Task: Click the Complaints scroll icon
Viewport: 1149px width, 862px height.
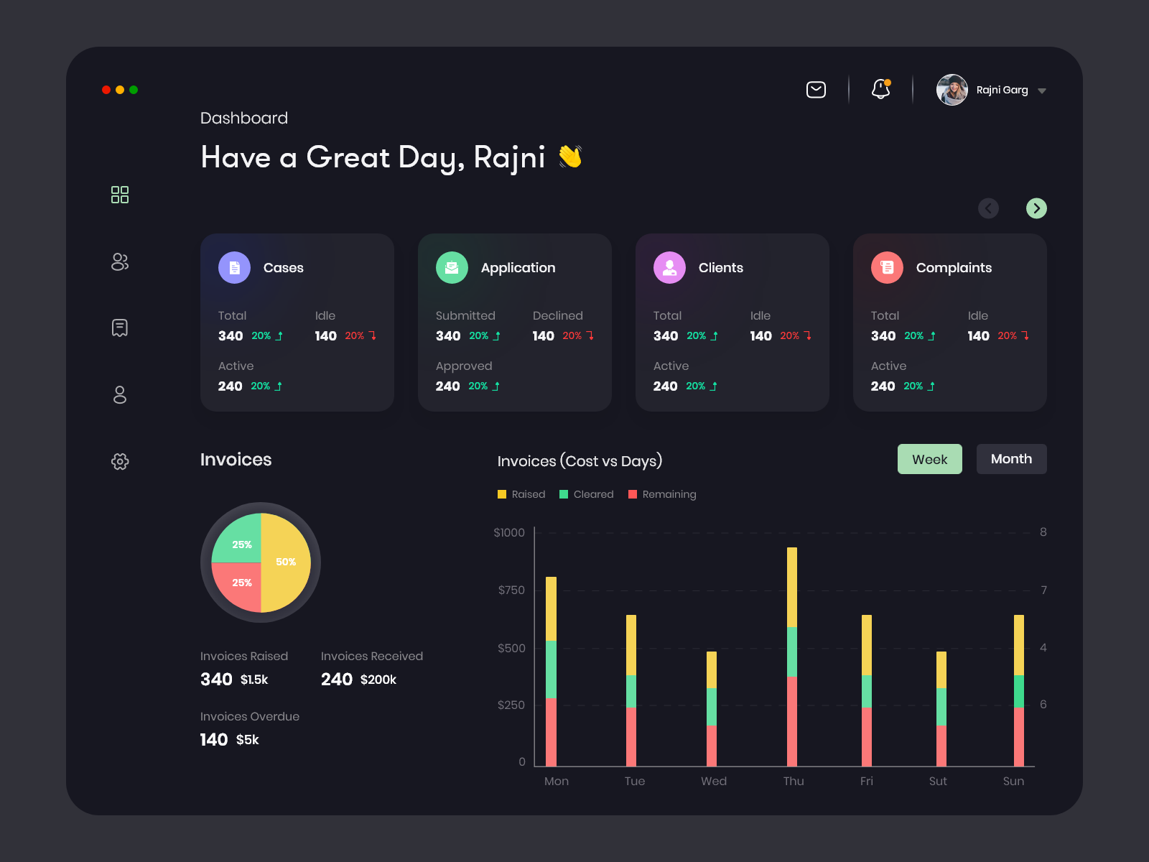Action: (x=887, y=268)
